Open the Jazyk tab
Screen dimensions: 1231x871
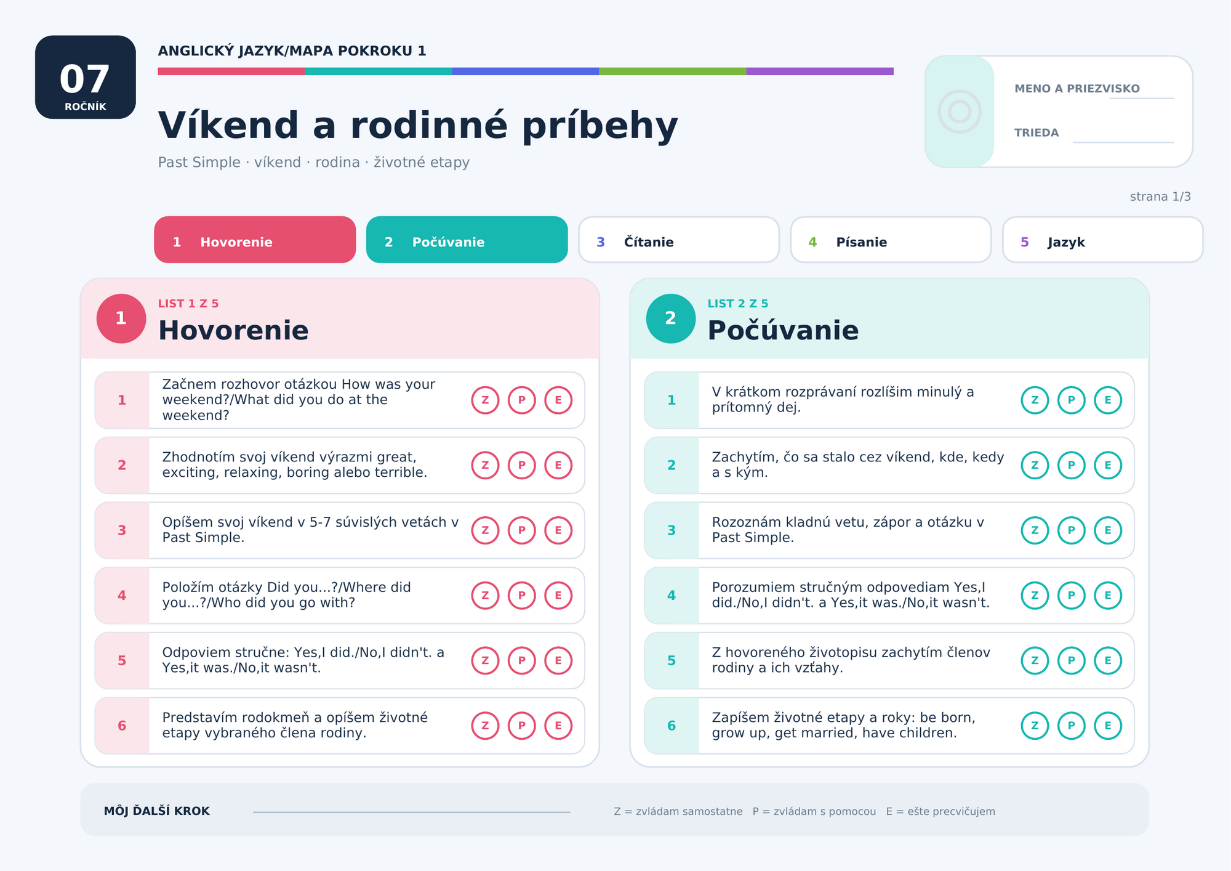[1102, 240]
